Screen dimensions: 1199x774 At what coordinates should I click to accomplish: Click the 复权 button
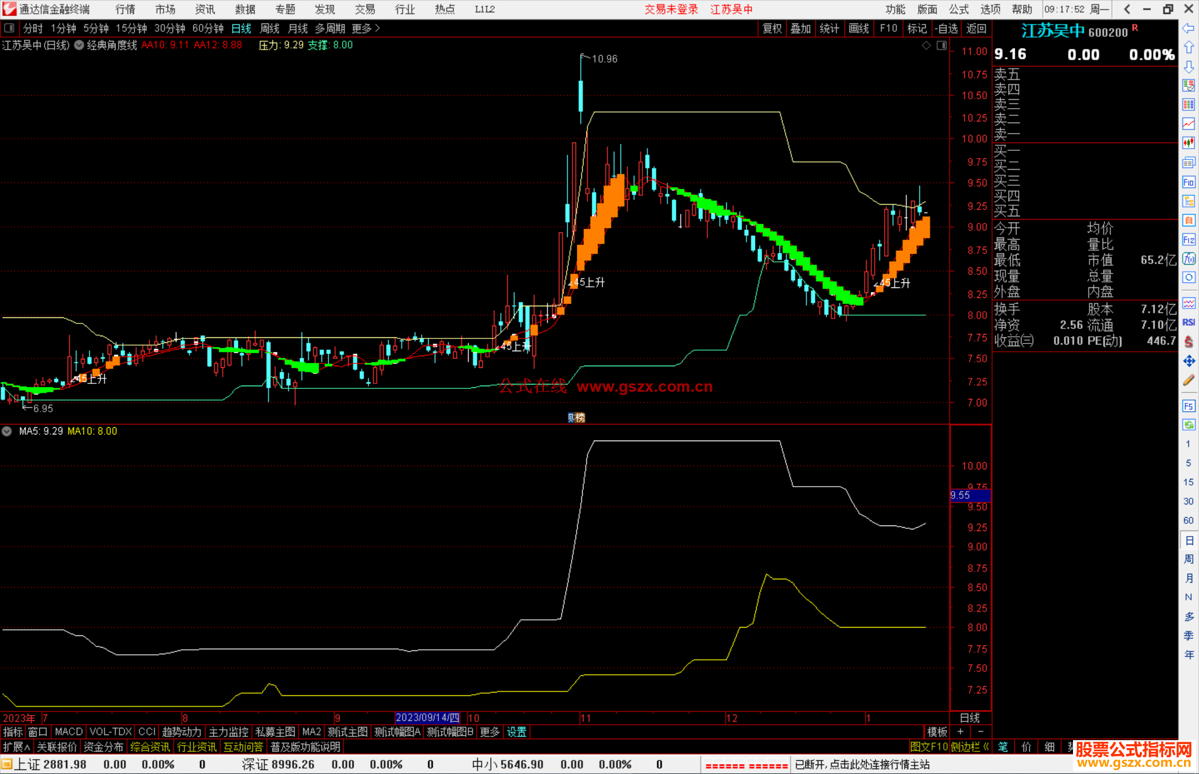coord(772,28)
